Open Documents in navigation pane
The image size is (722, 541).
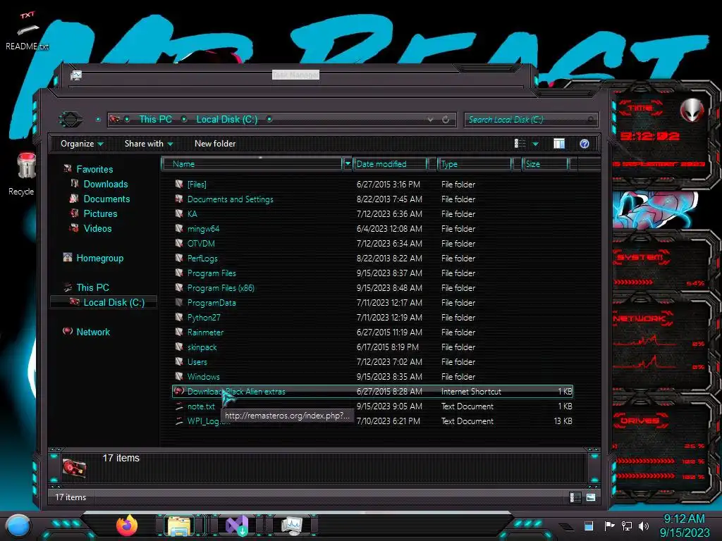tap(106, 199)
